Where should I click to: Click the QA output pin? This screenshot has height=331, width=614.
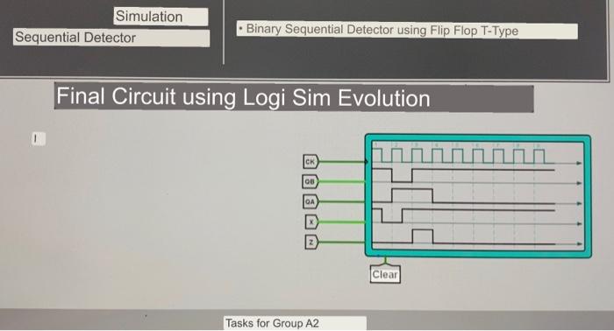311,201
